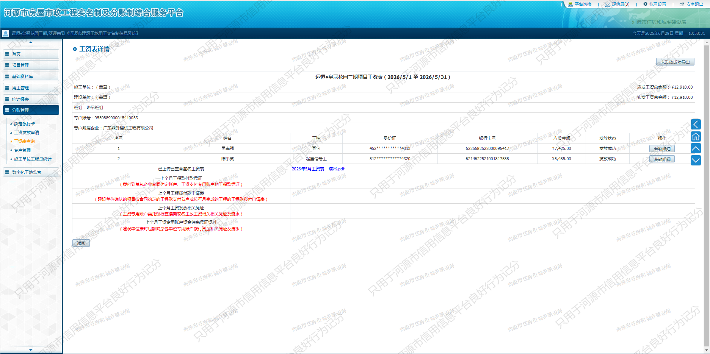Image resolution: width=710 pixels, height=354 pixels.
Task: Collapse sidebar using top arrow
Action: point(31,42)
